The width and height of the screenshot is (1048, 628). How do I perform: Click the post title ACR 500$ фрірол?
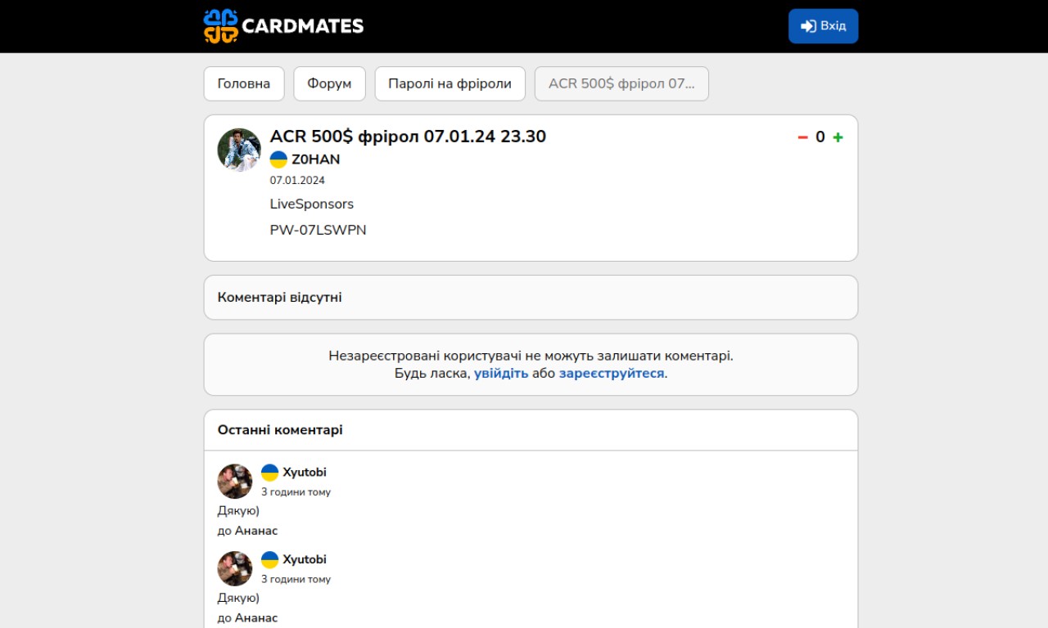point(408,137)
